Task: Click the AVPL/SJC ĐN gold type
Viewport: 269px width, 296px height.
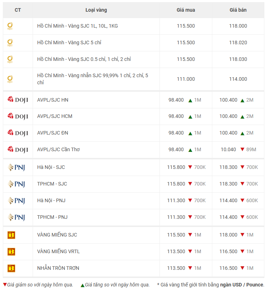Action: click(53, 133)
